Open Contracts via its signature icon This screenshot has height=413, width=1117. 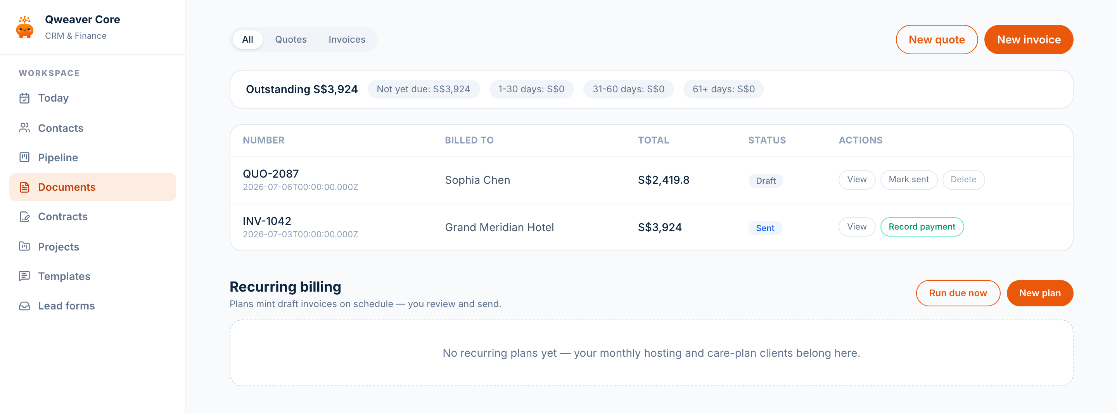24,216
